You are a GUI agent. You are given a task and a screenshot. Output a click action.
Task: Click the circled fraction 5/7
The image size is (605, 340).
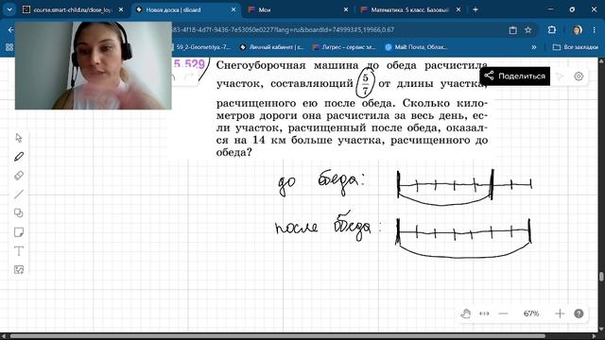(365, 83)
